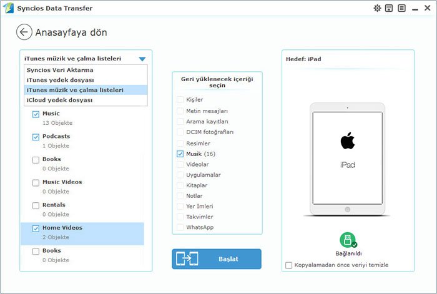Select the Home Videos row

82,233
